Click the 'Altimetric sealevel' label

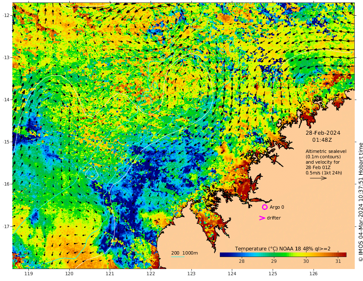326,151
